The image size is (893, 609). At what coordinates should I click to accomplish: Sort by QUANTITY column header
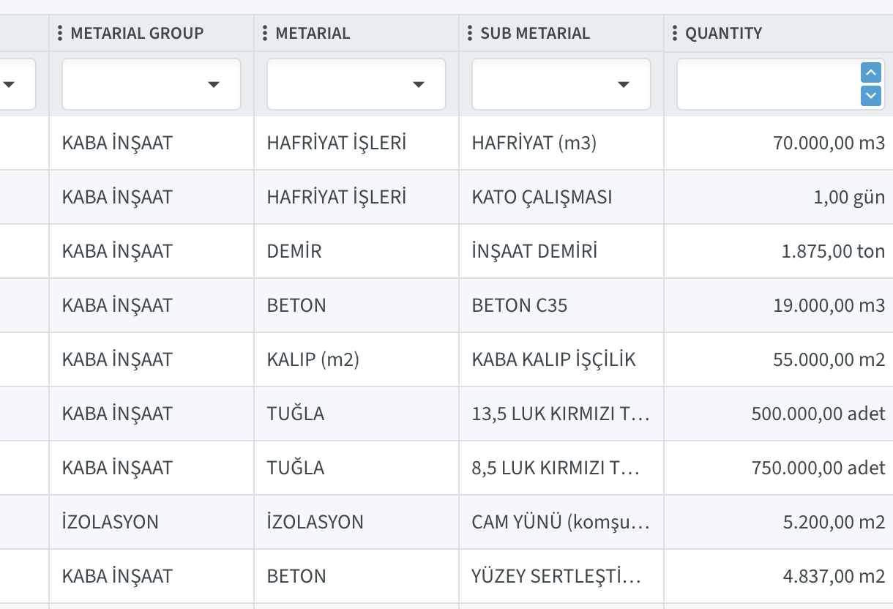pos(724,33)
